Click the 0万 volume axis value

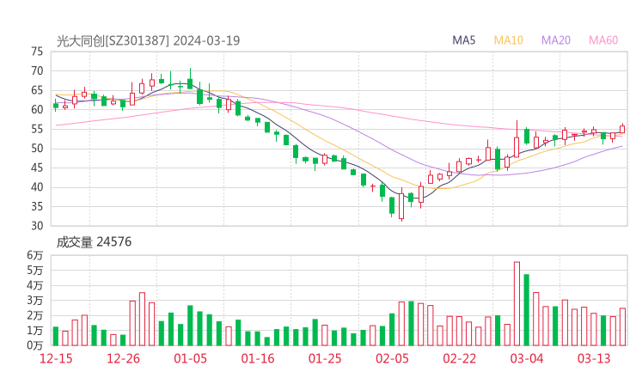click(35, 345)
